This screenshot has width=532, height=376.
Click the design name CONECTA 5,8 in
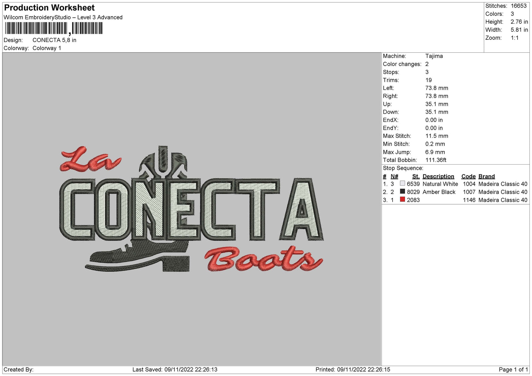click(54, 40)
